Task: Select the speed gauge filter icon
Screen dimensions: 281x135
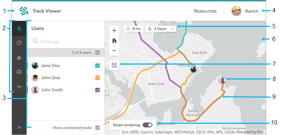Action: (19, 72)
